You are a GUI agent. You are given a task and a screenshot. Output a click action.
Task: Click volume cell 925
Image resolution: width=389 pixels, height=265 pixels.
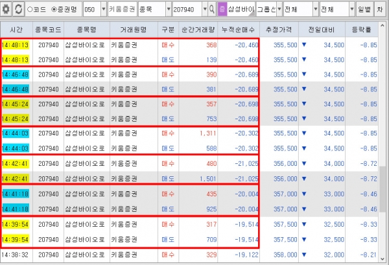tap(211, 209)
